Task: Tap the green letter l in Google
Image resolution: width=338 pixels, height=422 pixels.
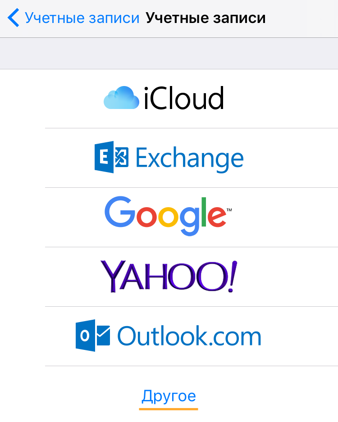Action: (x=204, y=212)
